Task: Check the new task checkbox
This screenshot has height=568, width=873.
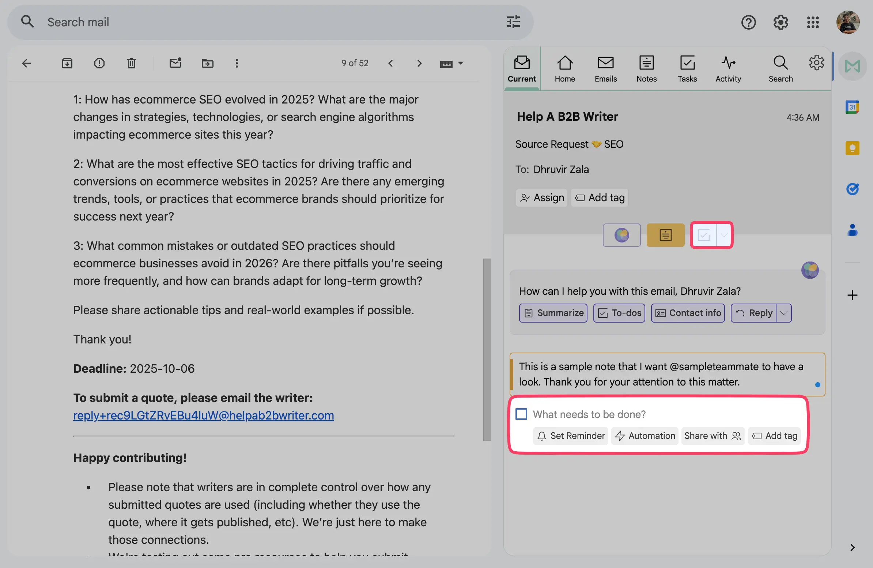Action: [x=521, y=414]
